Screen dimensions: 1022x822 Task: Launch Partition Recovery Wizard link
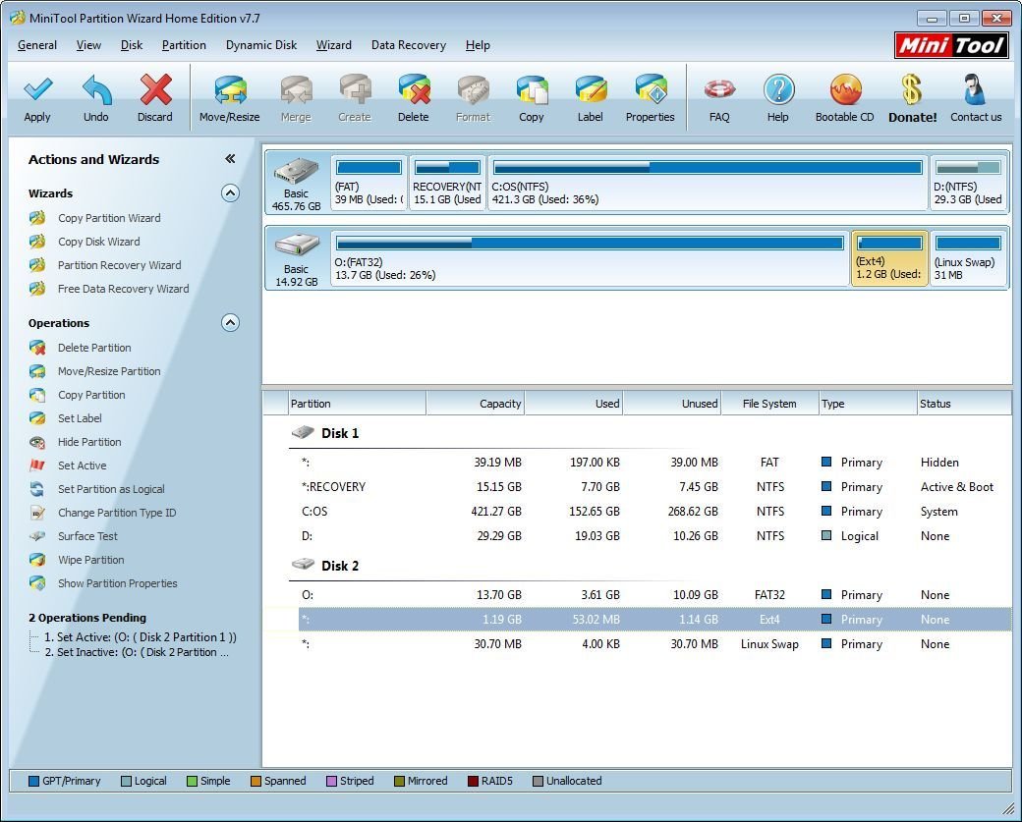(x=119, y=265)
